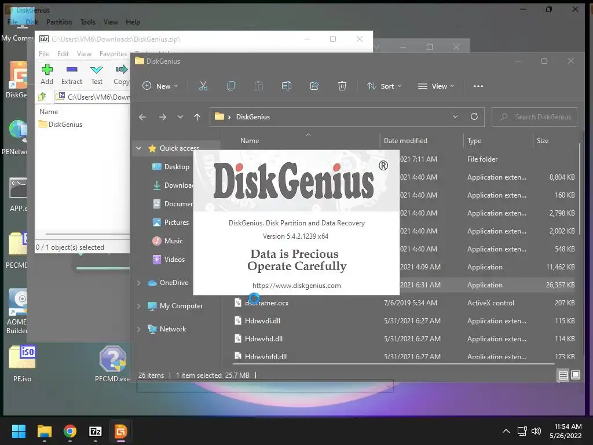Open the PE.iso desktop icon
This screenshot has height=445, width=593.
[x=22, y=363]
